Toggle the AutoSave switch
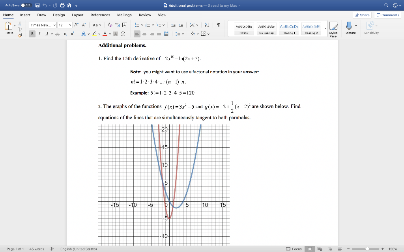 (26, 6)
